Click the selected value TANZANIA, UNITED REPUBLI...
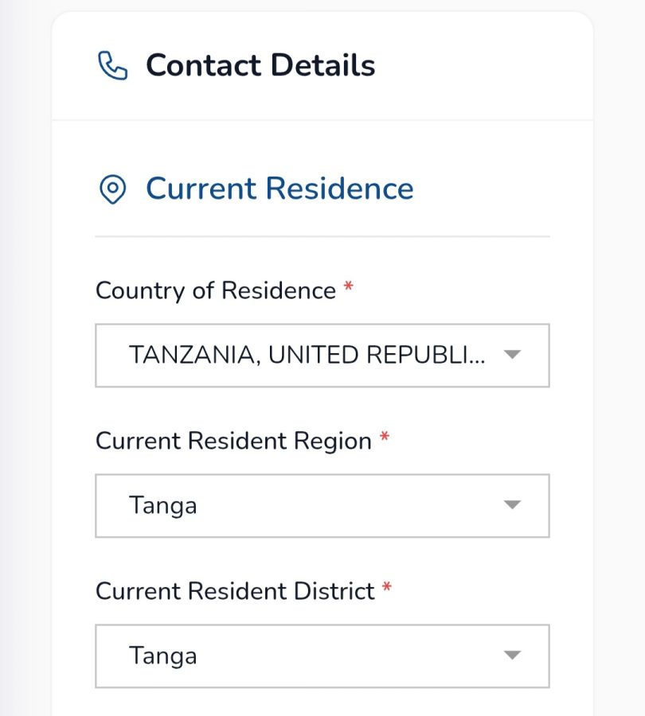Viewport: 645px width, 716px height. (x=307, y=356)
